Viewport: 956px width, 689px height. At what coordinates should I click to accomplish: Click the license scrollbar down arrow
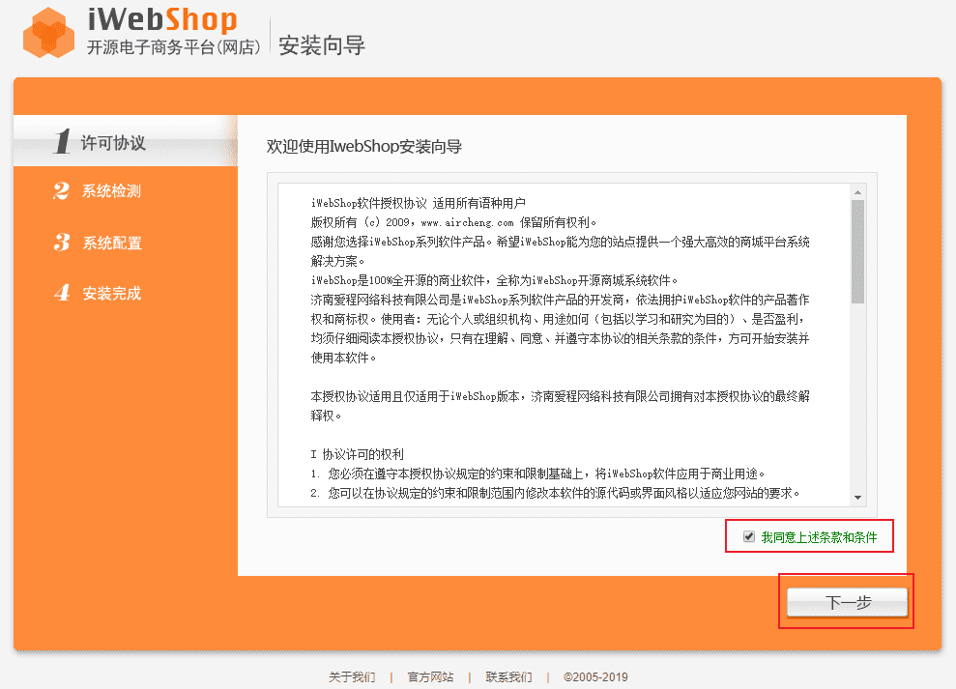coord(857,498)
